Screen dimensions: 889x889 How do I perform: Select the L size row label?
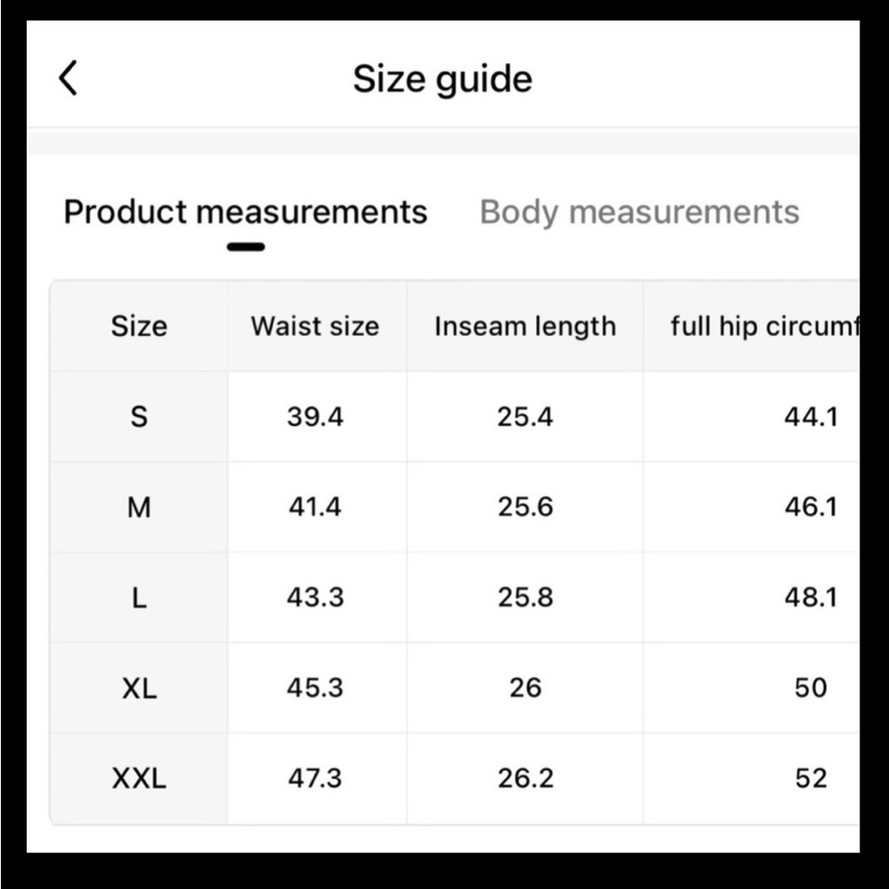(x=139, y=598)
